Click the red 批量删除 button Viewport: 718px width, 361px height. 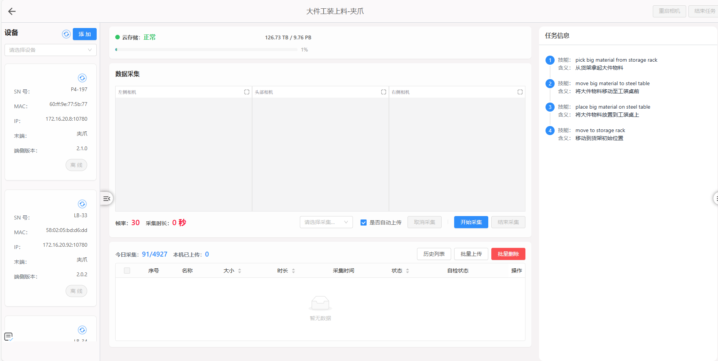[508, 254]
